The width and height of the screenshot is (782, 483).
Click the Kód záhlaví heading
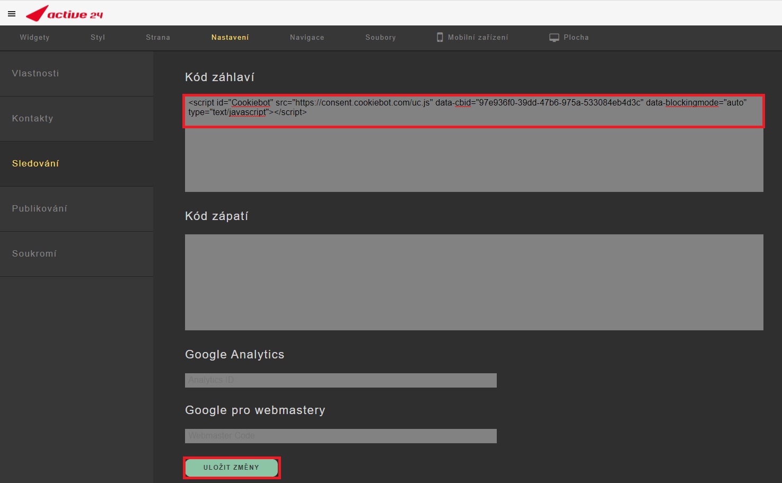tap(219, 77)
